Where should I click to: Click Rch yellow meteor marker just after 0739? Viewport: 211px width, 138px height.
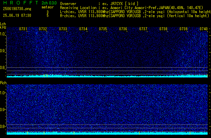tap(190, 133)
